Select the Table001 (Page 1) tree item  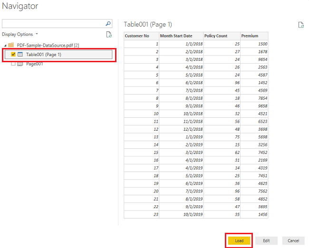(58, 54)
